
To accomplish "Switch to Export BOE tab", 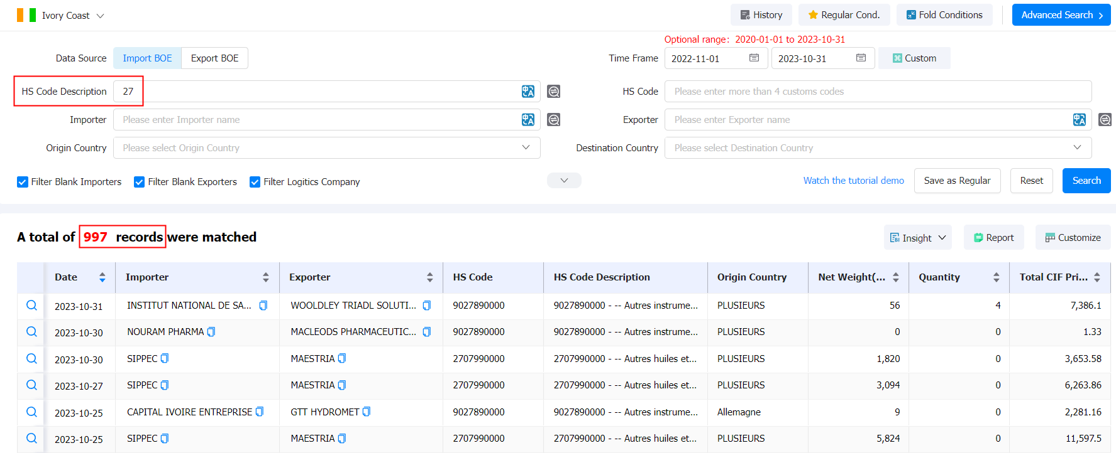I will point(214,58).
